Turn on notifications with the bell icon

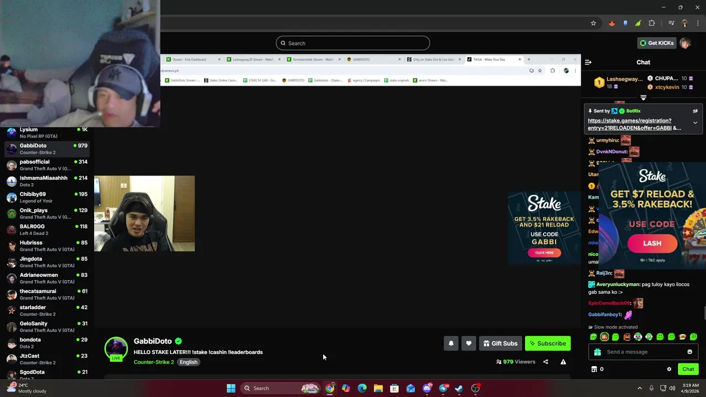[x=451, y=344]
